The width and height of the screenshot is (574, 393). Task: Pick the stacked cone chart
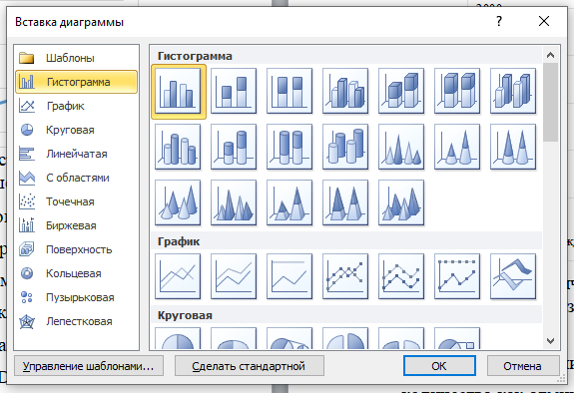tap(457, 147)
